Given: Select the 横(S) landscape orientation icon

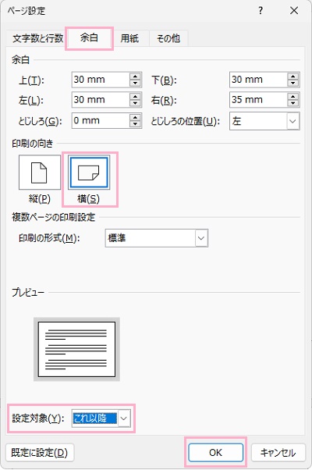Looking at the screenshot, I should pos(89,173).
